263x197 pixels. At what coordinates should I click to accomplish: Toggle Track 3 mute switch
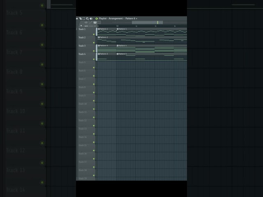pos(94,51)
